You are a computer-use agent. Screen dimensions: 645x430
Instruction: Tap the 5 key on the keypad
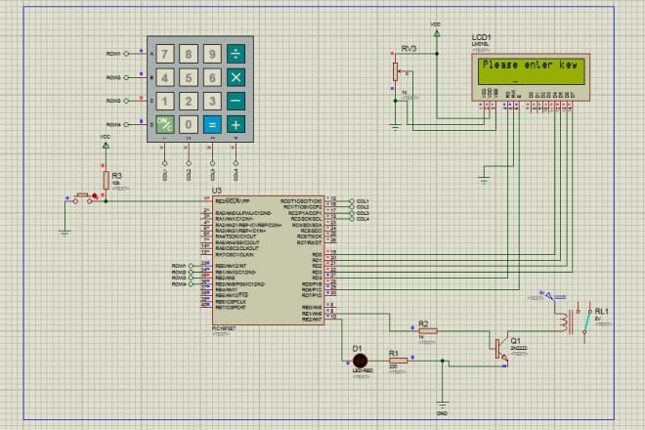point(189,77)
